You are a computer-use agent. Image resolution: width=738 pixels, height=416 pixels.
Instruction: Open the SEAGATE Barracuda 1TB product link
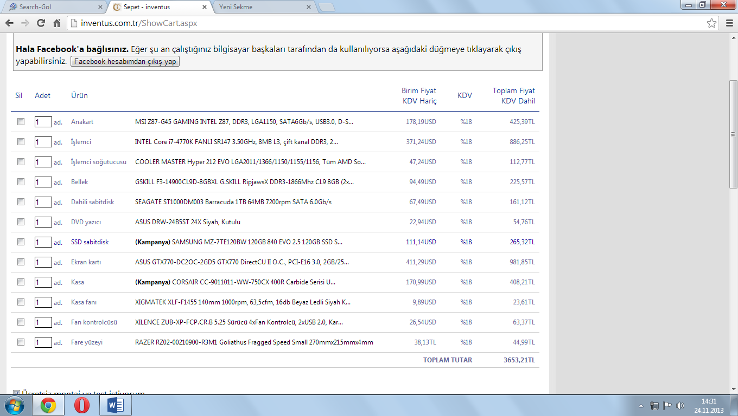tap(233, 202)
